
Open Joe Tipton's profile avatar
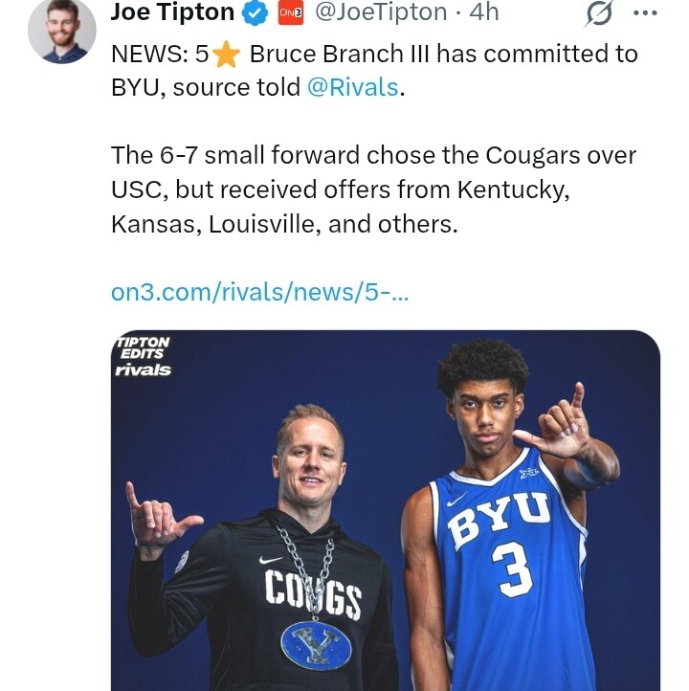pos(61,30)
